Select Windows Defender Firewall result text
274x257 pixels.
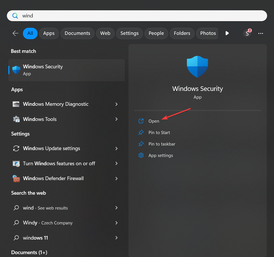click(53, 178)
